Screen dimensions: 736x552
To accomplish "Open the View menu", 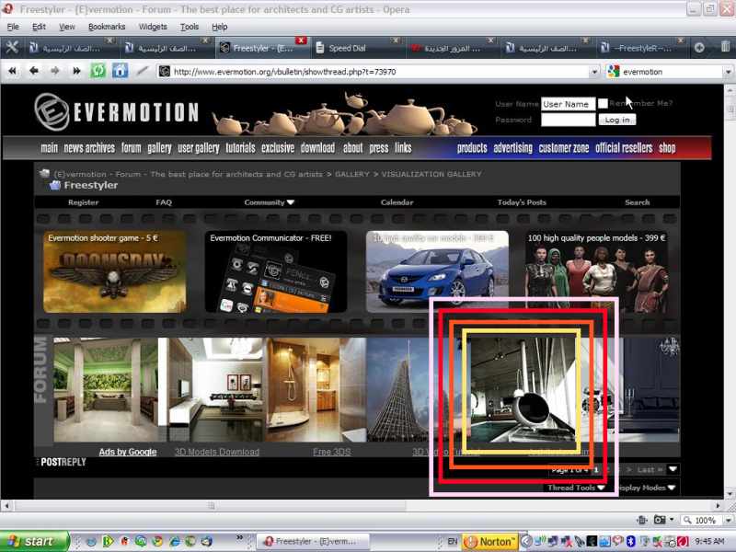I will pyautogui.click(x=66, y=27).
